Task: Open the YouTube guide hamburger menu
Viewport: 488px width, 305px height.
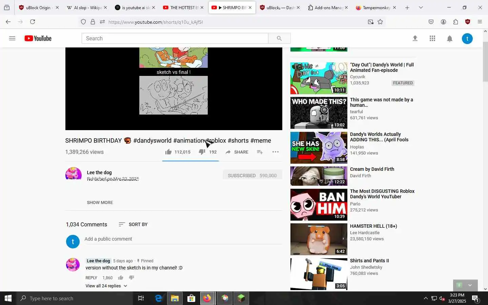Action: 12,38
